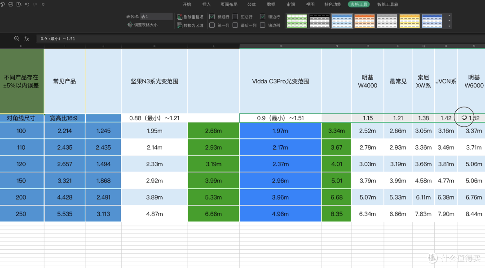The height and width of the screenshot is (268, 485).
Task: Click the print icon in quick access bar
Action: (10, 4)
